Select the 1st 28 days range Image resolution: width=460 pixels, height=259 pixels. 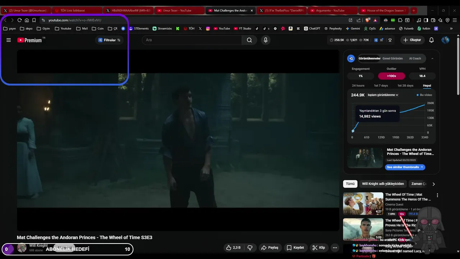pos(405,86)
